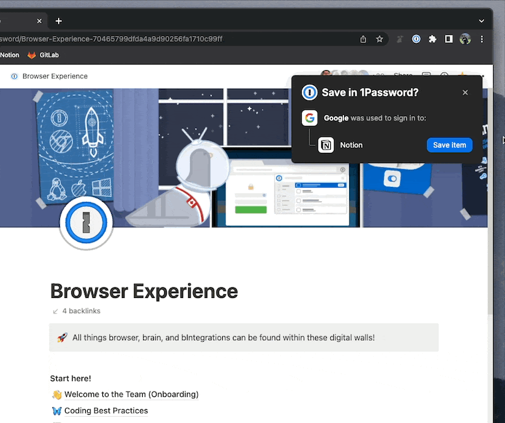Open the browser profile avatar
This screenshot has height=423, width=505.
tap(465, 39)
